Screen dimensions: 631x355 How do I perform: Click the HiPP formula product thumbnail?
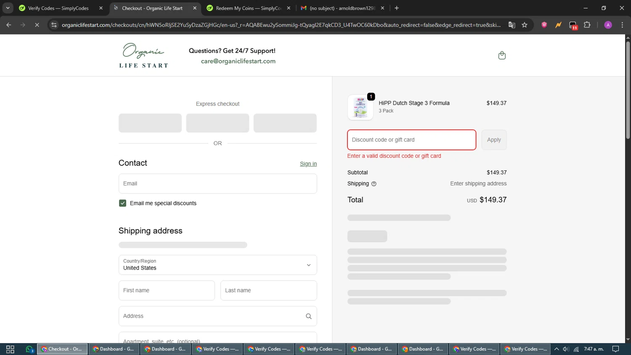[x=360, y=107]
